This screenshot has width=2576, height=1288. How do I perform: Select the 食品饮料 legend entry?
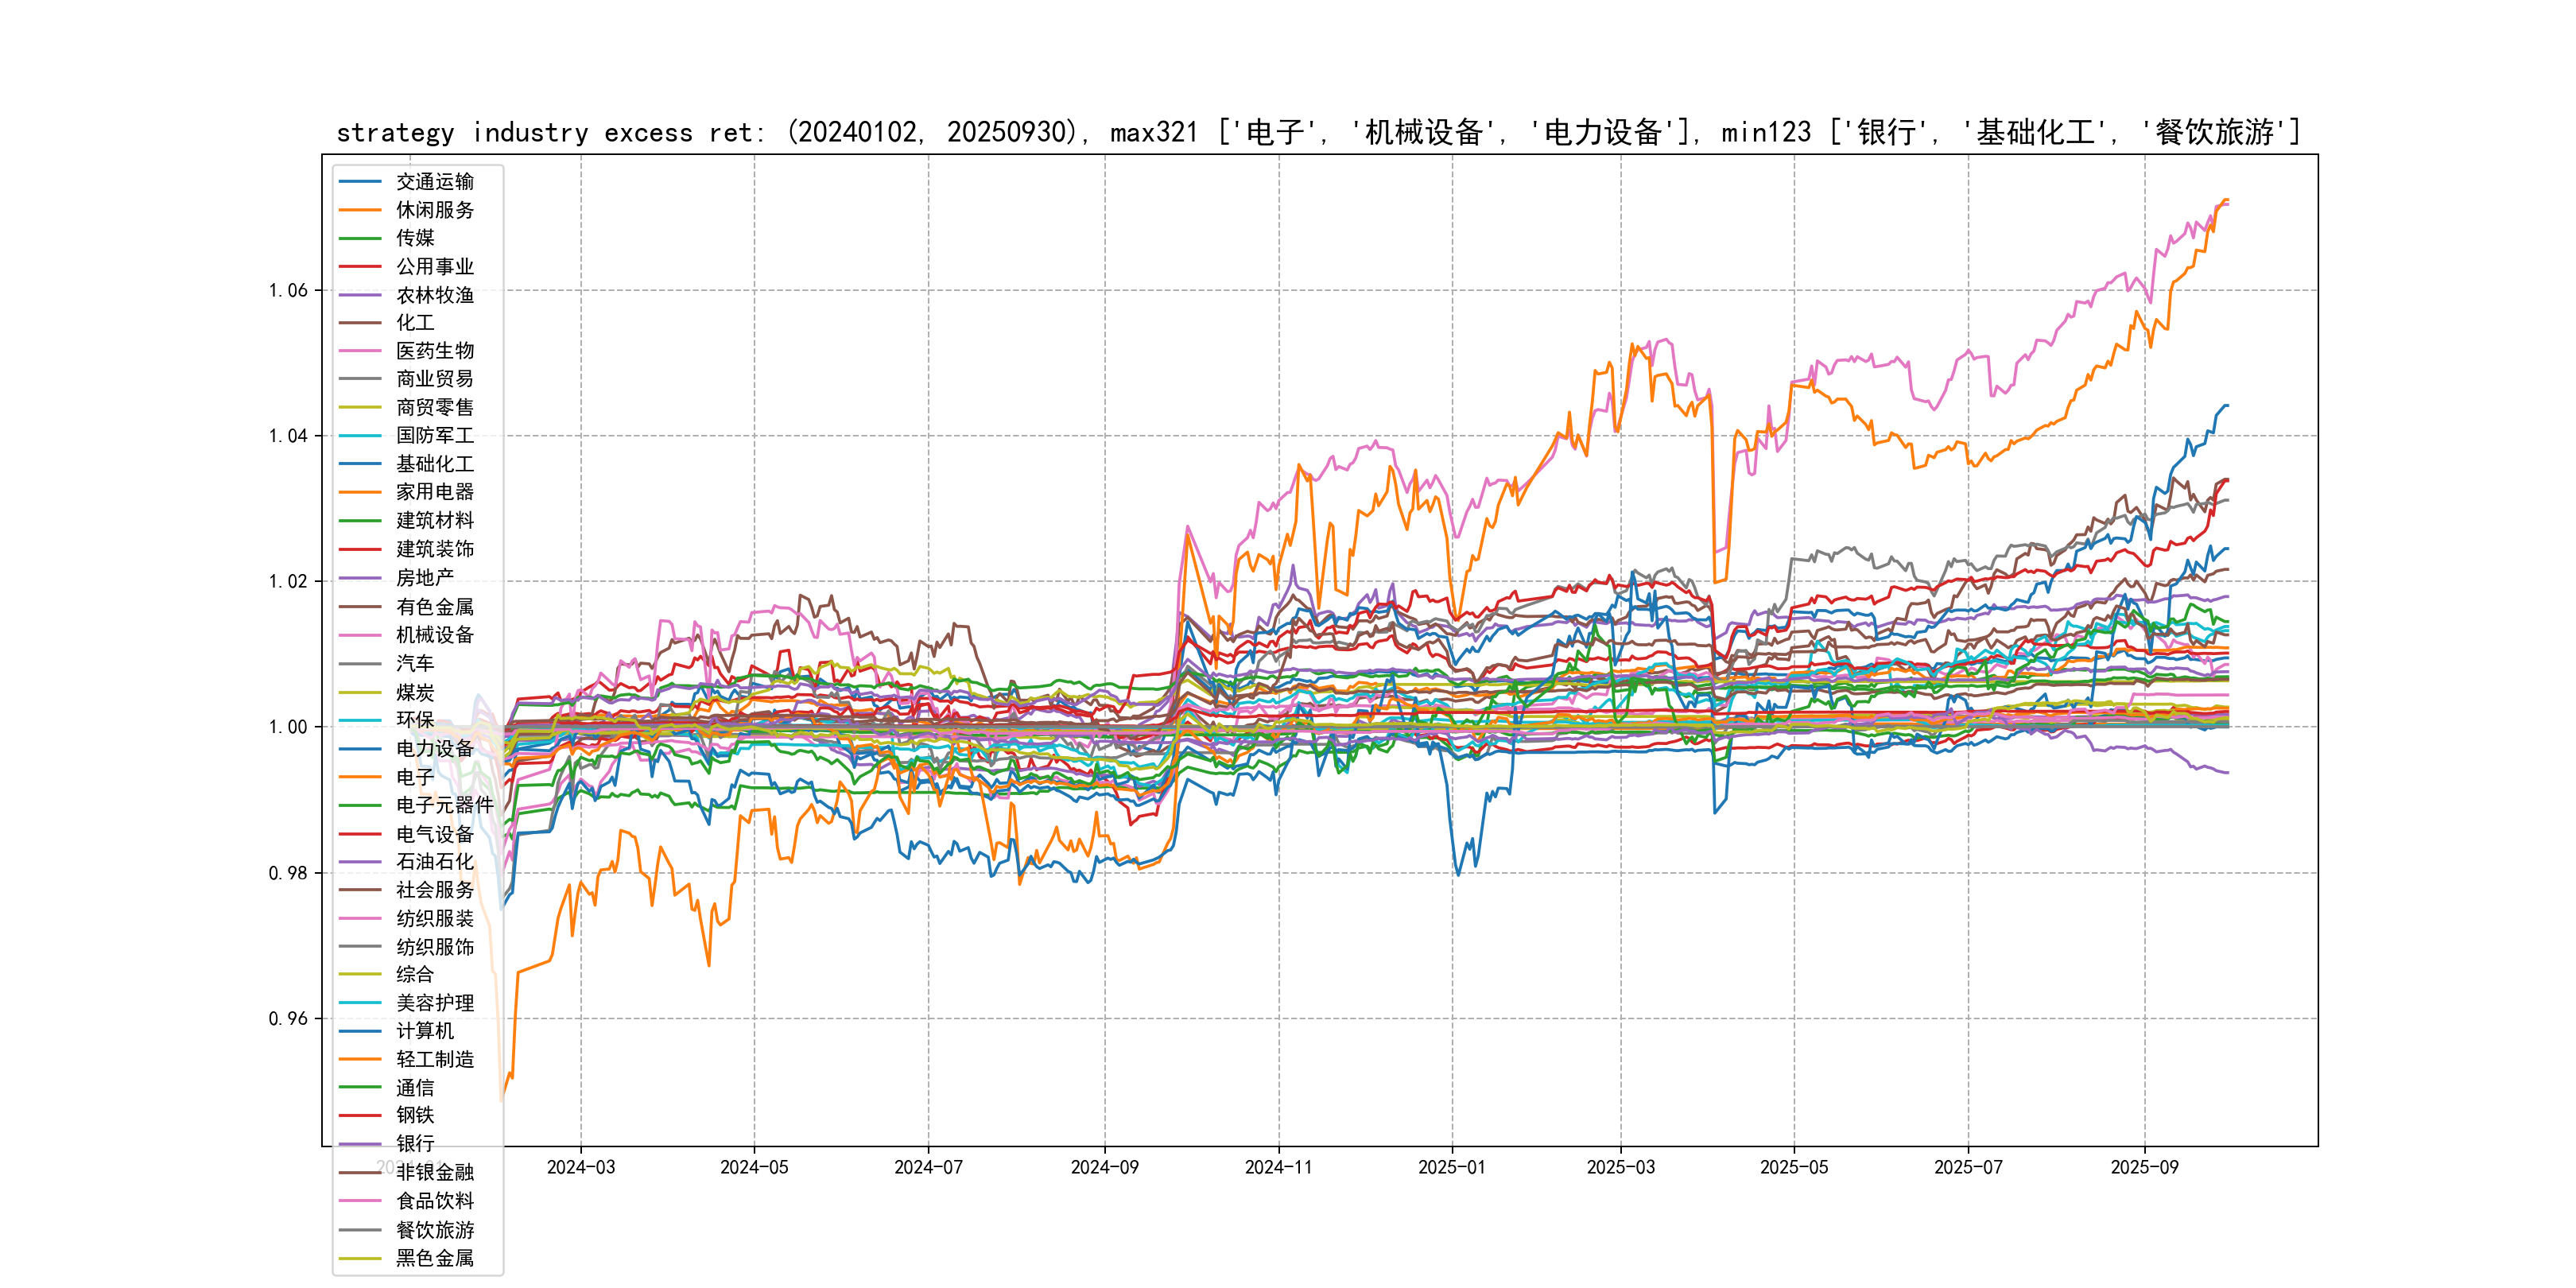(434, 1201)
